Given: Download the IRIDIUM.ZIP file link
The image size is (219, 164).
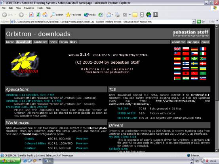Looking at the screenshot, I should coord(126,113).
